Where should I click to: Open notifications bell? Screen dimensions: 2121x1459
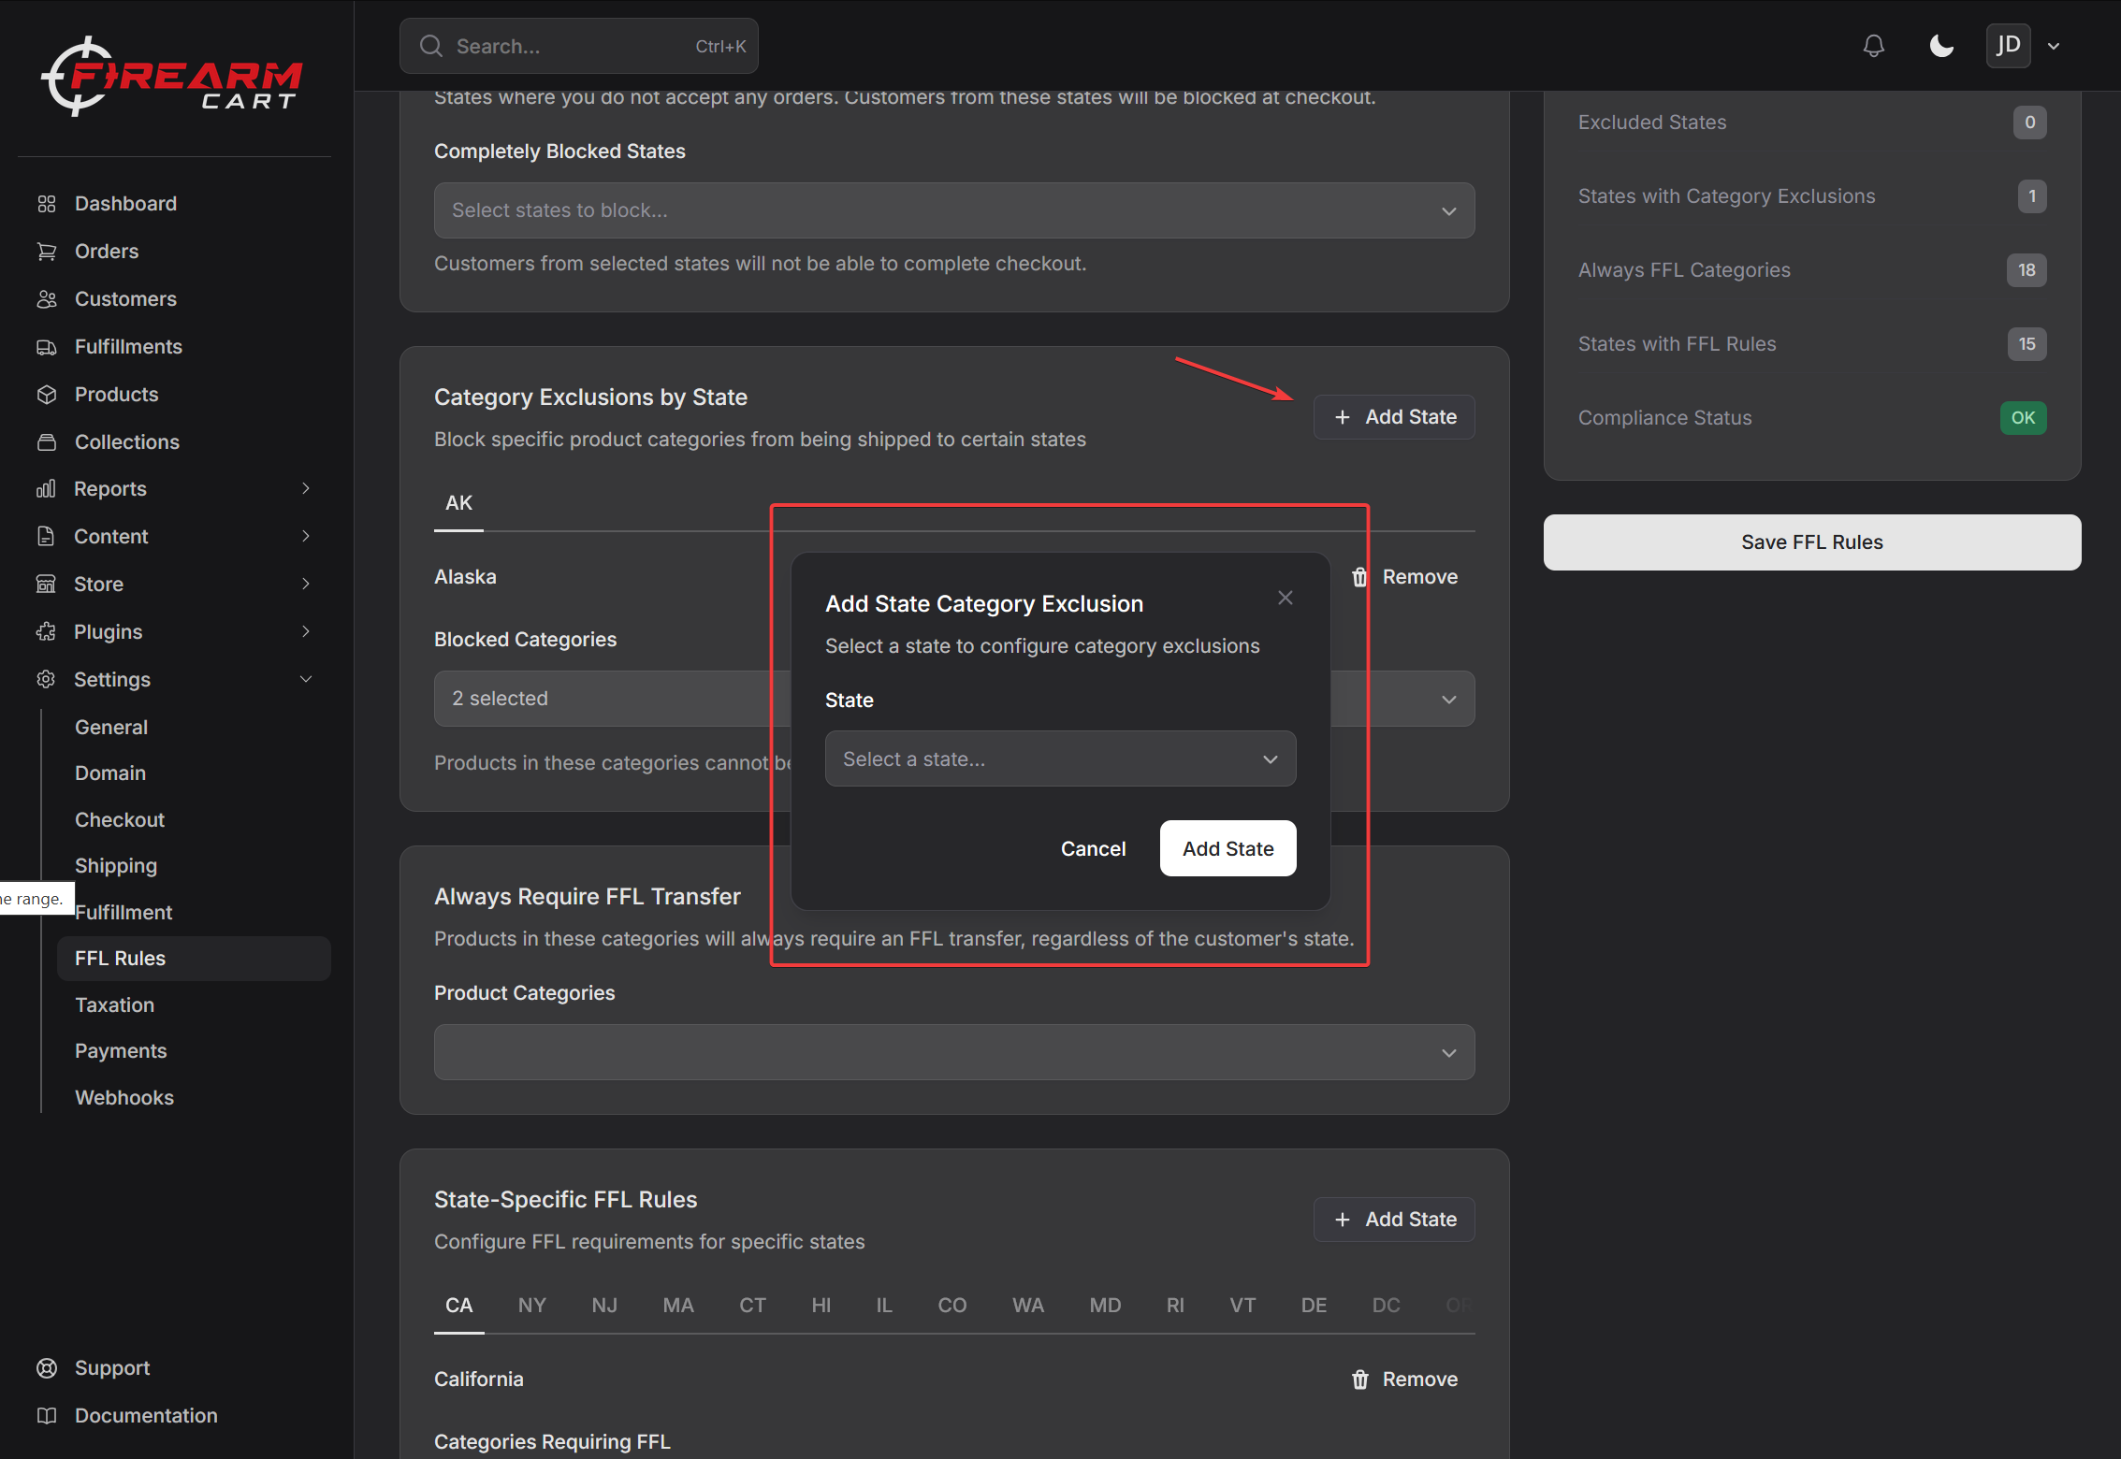pos(1873,46)
